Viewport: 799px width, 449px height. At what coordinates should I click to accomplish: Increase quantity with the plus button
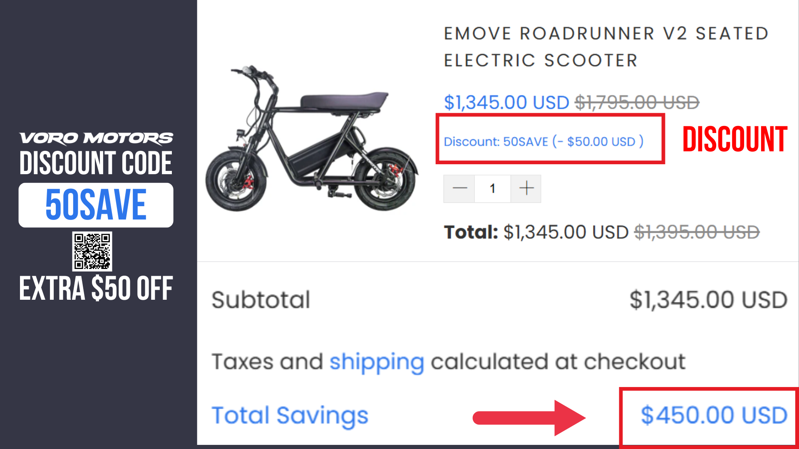tap(526, 189)
